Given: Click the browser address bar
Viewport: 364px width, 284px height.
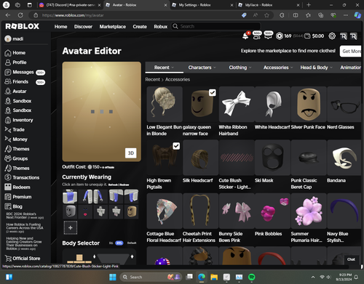Looking at the screenshot, I should [x=136, y=15].
